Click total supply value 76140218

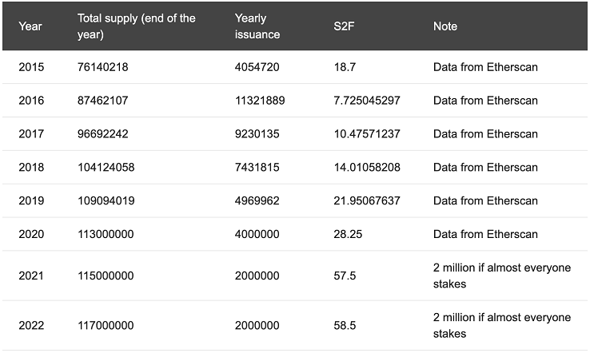coord(102,67)
